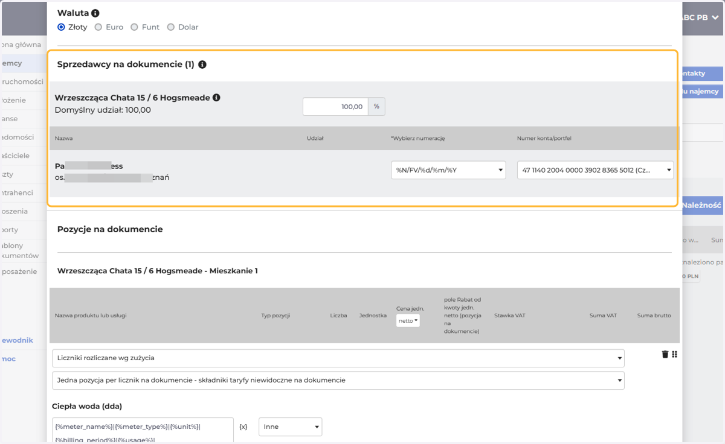Screen dimensions: 725x444
Task: Click the meter name template text field
Action: tap(143, 431)
